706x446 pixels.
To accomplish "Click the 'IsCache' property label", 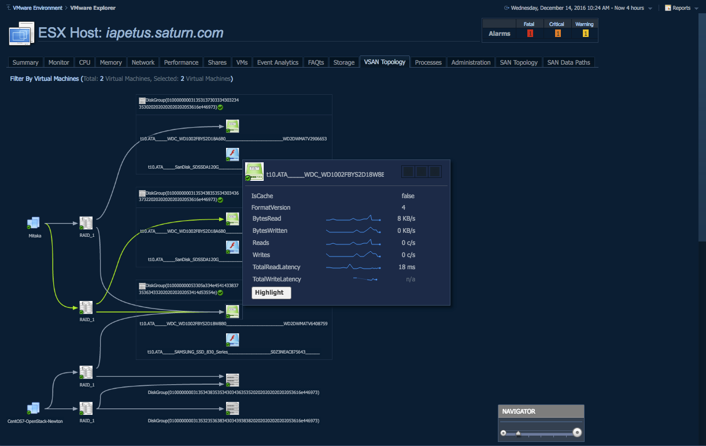I will (x=263, y=196).
